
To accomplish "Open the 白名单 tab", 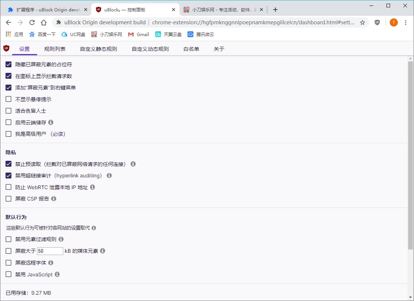I will point(191,49).
